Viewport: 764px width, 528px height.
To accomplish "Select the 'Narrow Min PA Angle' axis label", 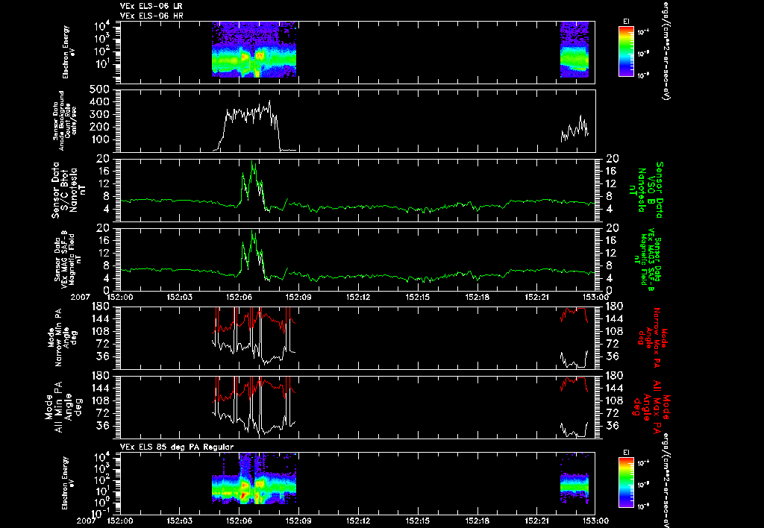I will coord(61,337).
